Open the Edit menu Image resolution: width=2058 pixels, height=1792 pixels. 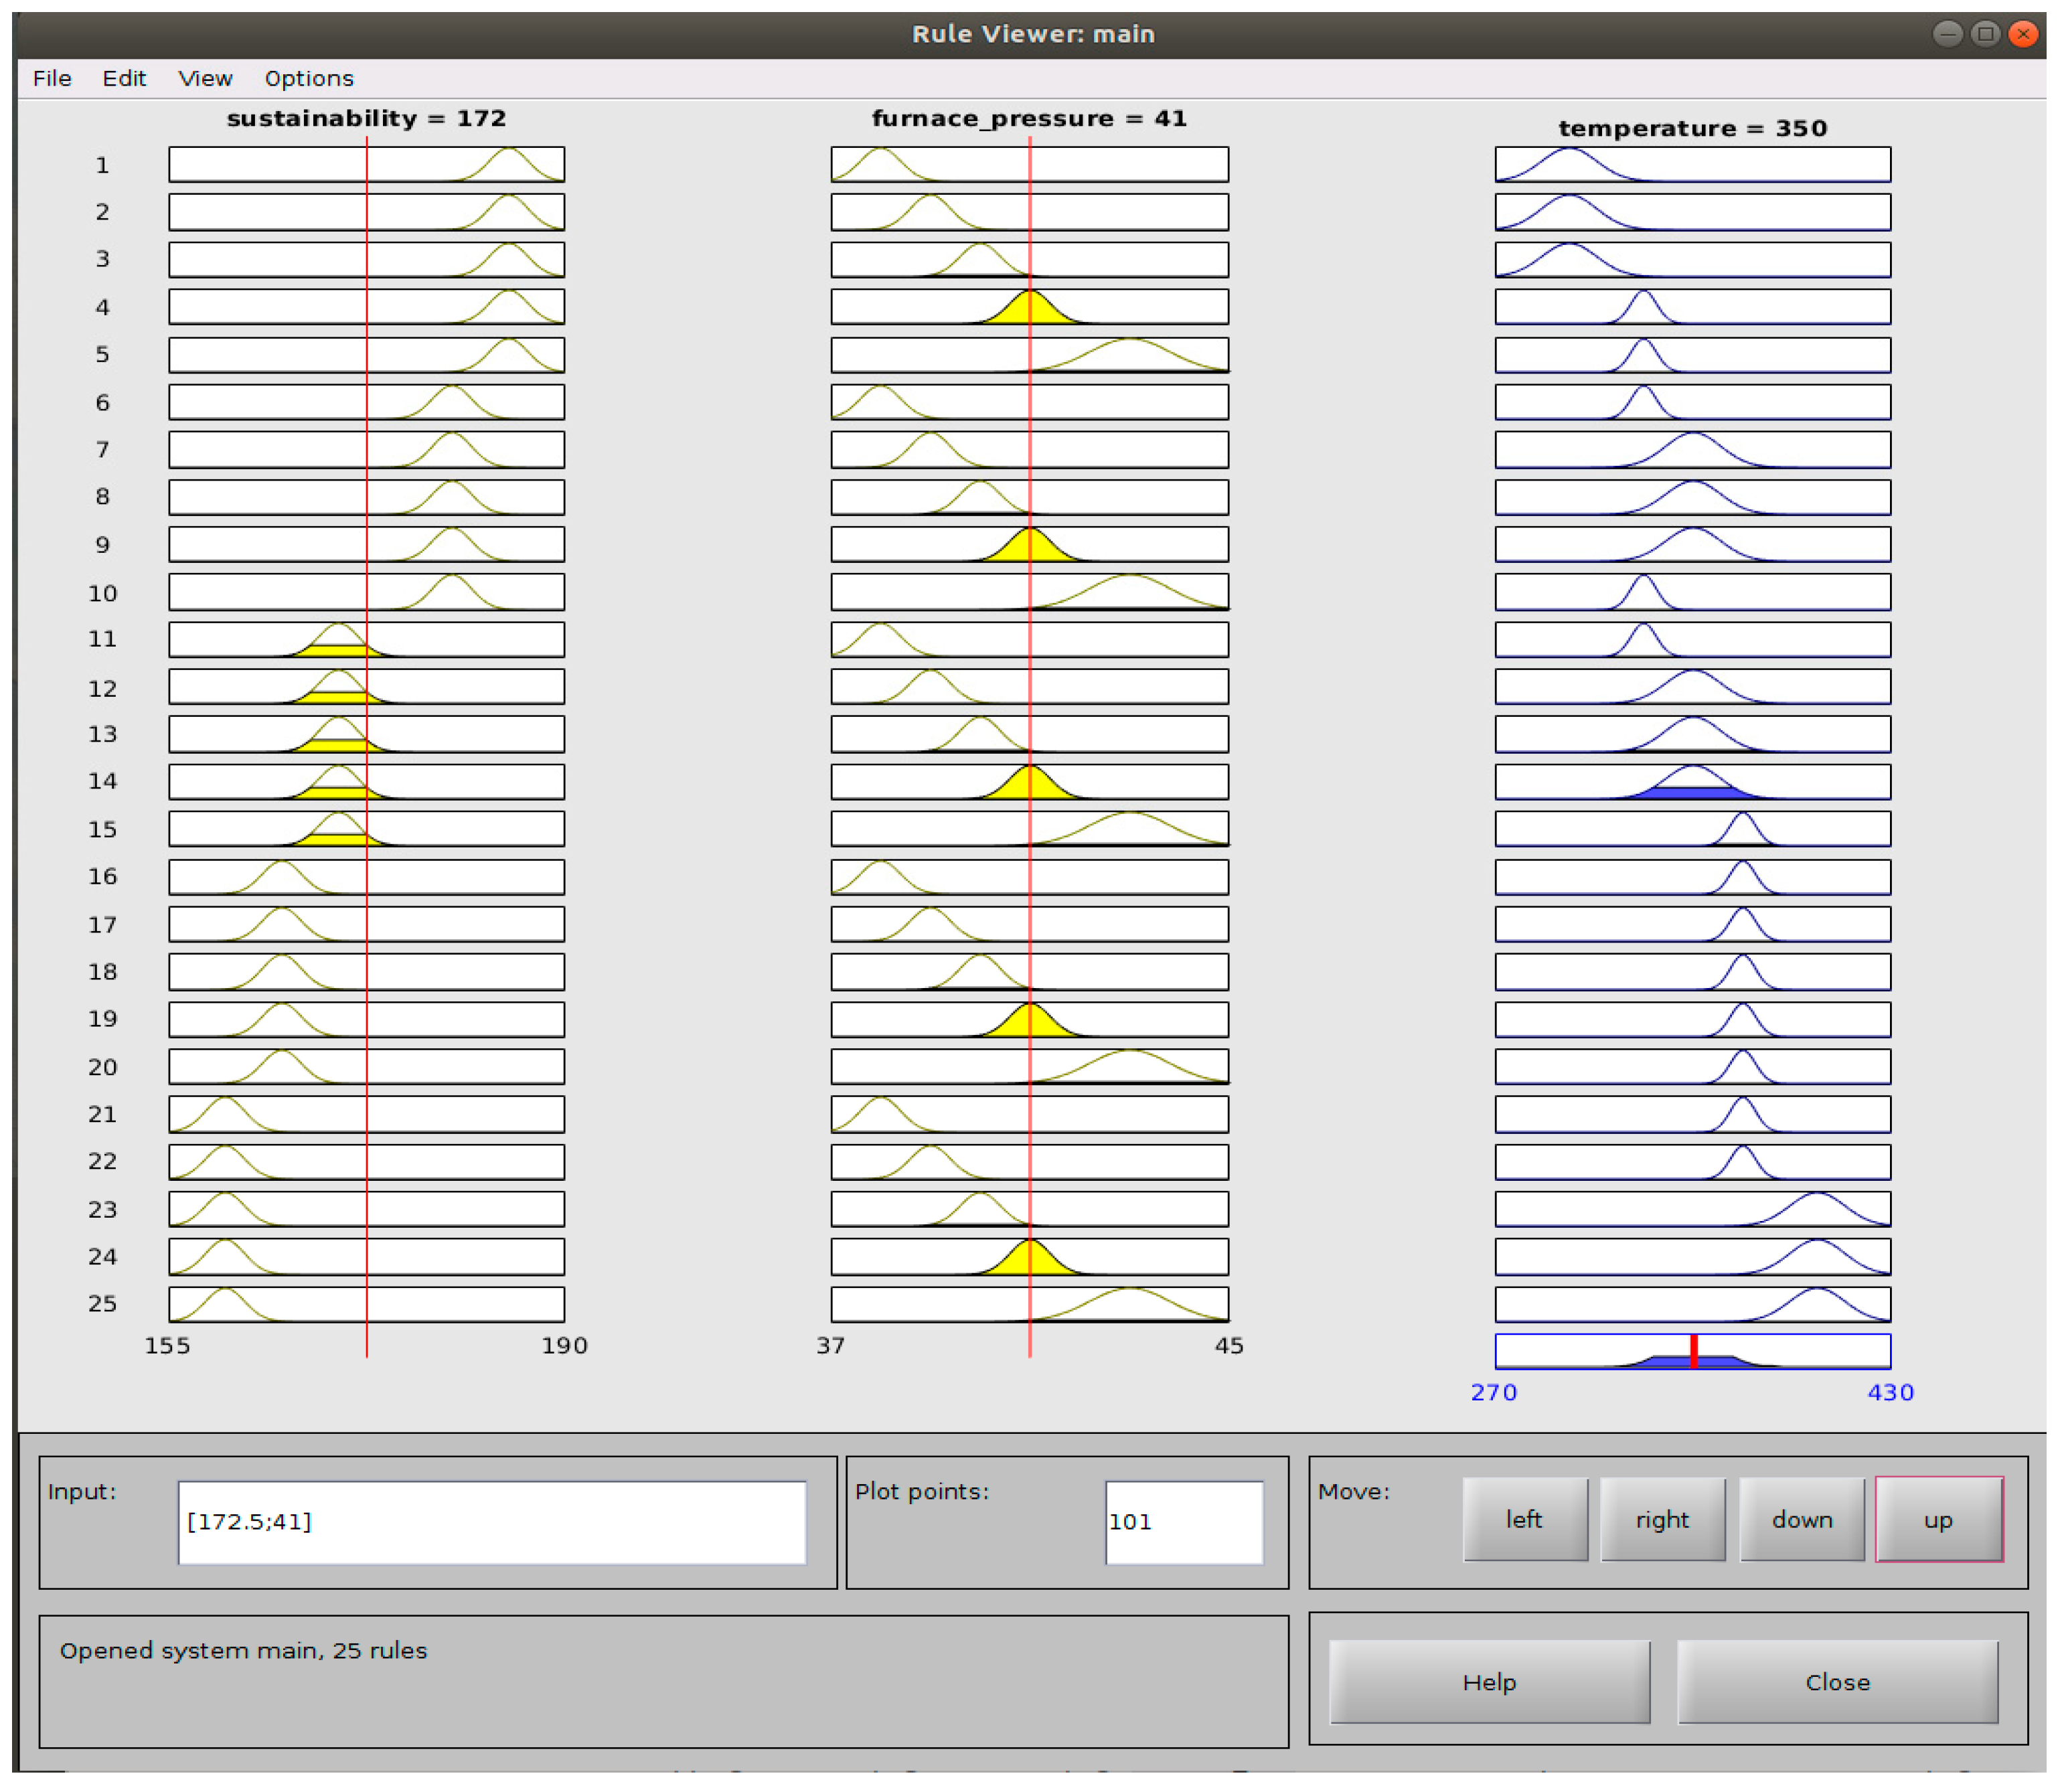(x=124, y=78)
